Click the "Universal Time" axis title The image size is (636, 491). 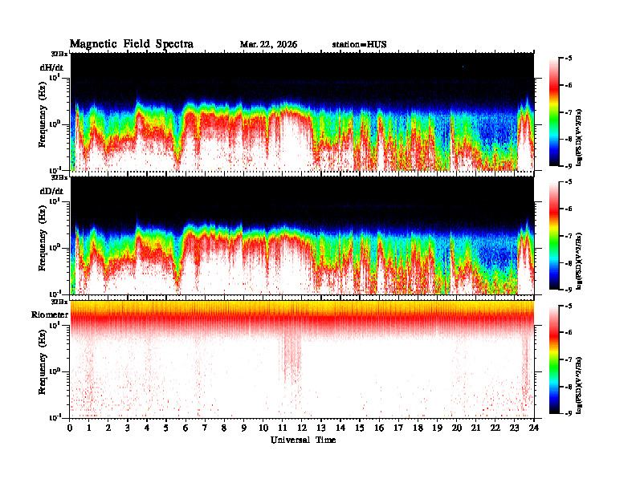(x=303, y=440)
